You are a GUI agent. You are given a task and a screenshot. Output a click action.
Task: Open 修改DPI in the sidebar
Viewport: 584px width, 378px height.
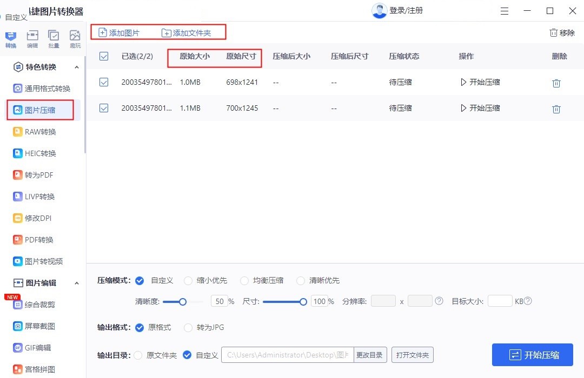coord(32,218)
